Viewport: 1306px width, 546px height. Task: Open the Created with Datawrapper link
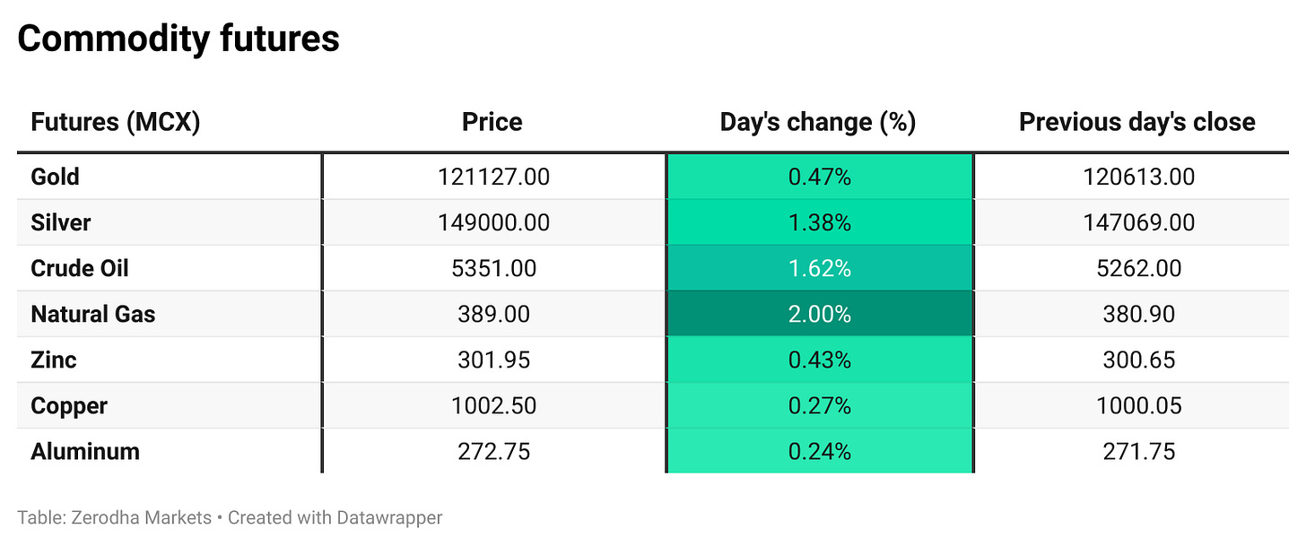[x=335, y=517]
